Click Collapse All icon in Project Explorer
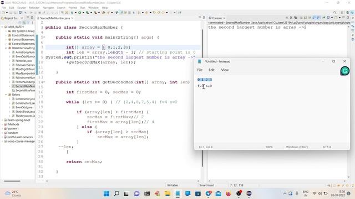This screenshot has height=199, width=355. [20, 23]
